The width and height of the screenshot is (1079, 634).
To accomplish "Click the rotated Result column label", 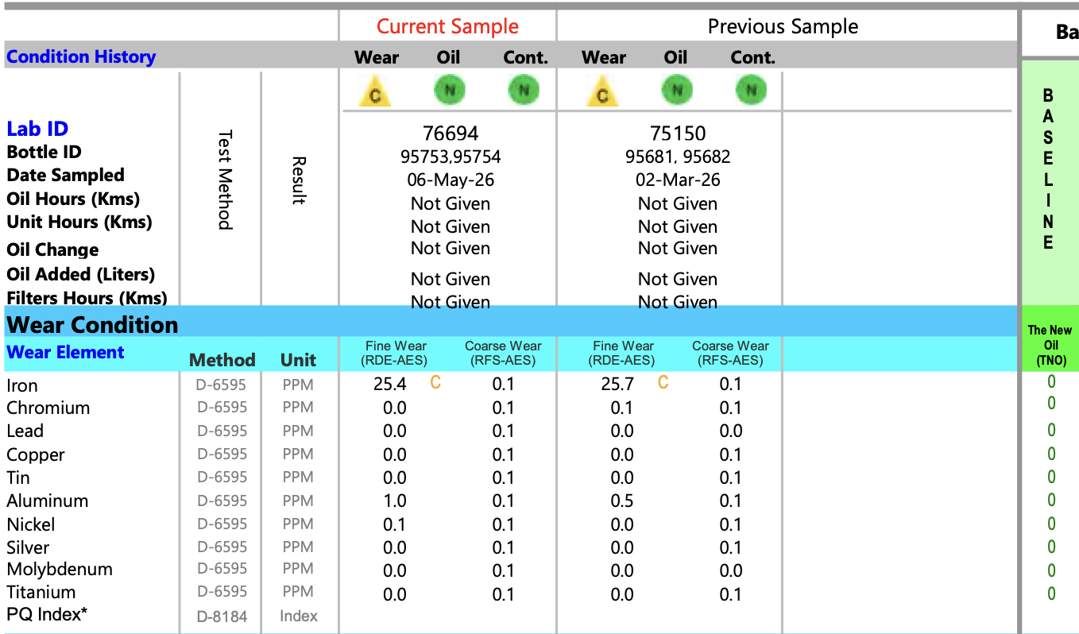I will pyautogui.click(x=299, y=180).
